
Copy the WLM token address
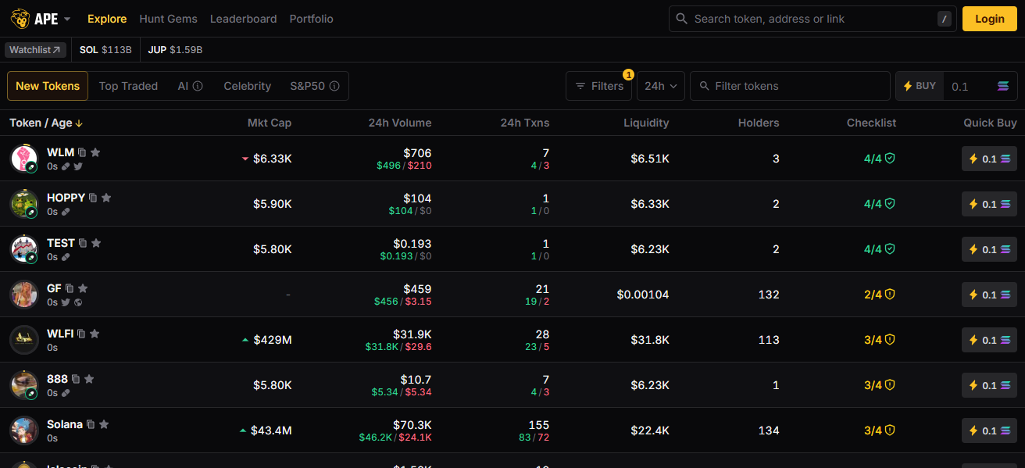click(82, 153)
